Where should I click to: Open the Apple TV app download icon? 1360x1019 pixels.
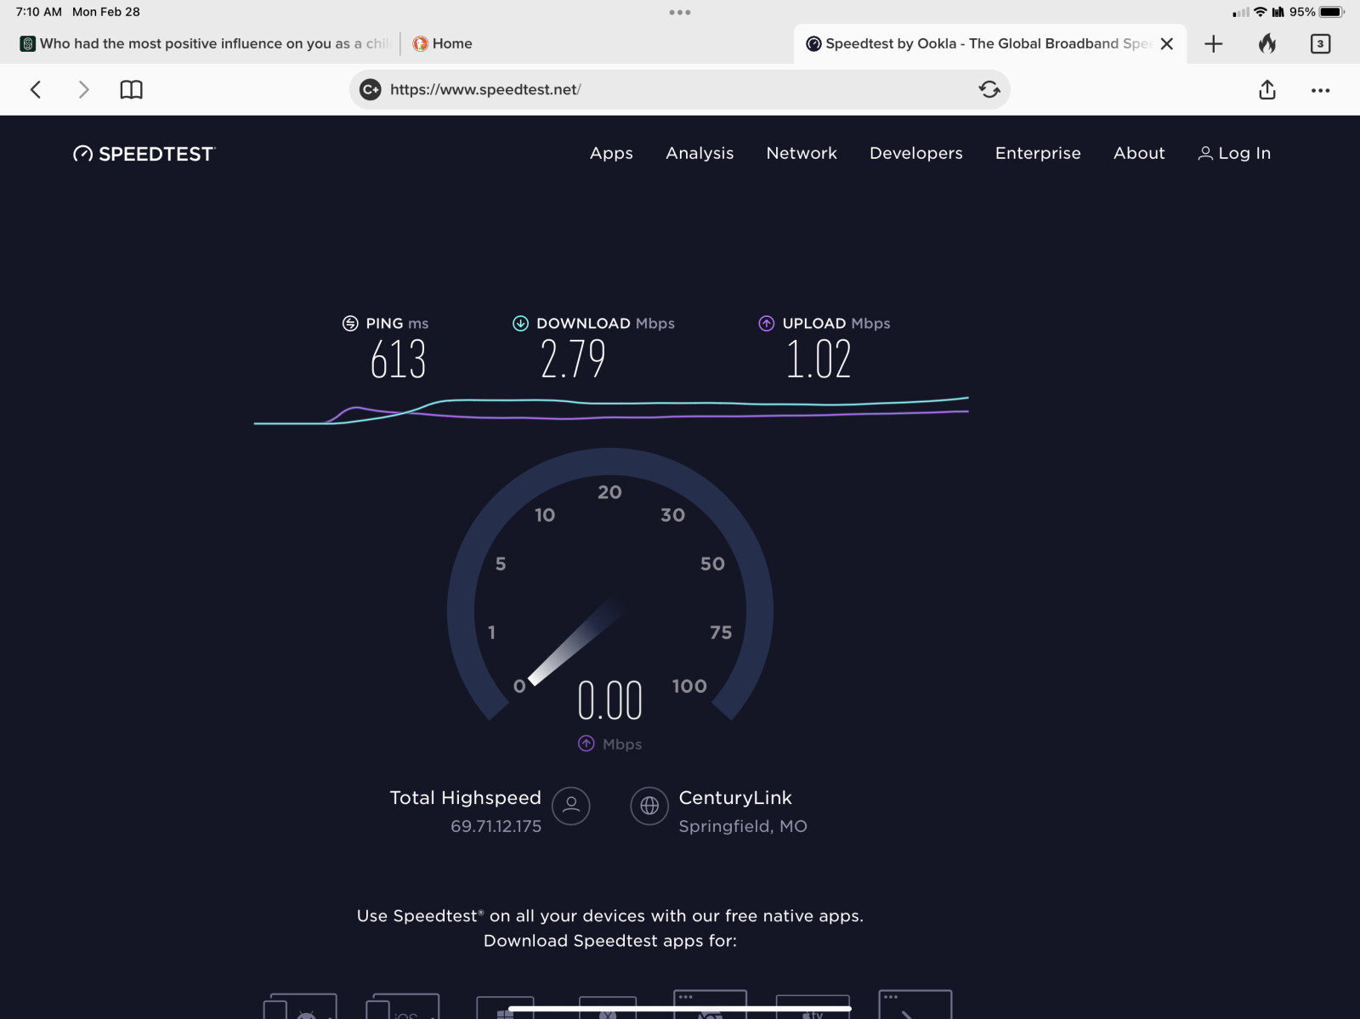point(813,1007)
